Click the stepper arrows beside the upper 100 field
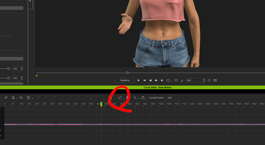This screenshot has width=265, height=145. pyautogui.click(x=22, y=69)
